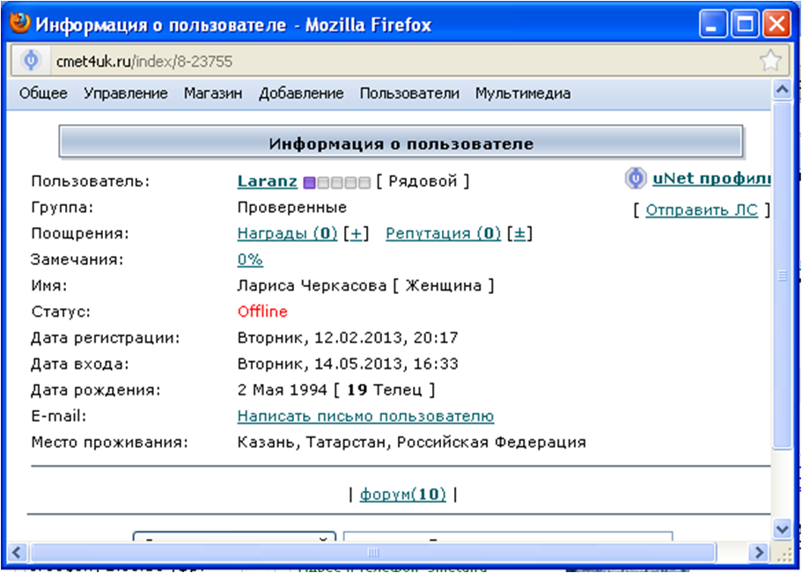Open the Laranz username link

pyautogui.click(x=268, y=181)
